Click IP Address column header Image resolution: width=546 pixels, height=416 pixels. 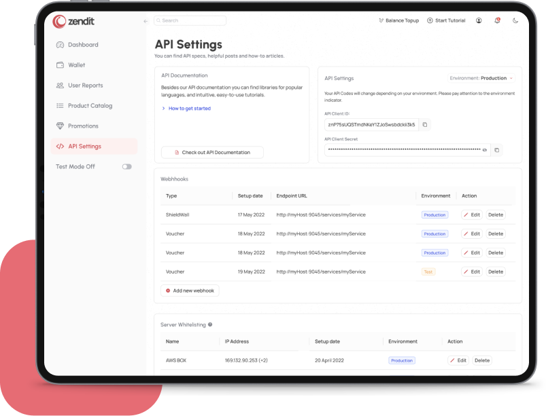pos(237,341)
